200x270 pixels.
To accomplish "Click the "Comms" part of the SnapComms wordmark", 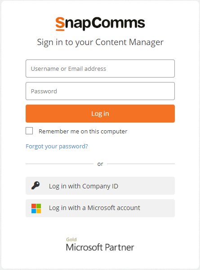I will (x=119, y=23).
